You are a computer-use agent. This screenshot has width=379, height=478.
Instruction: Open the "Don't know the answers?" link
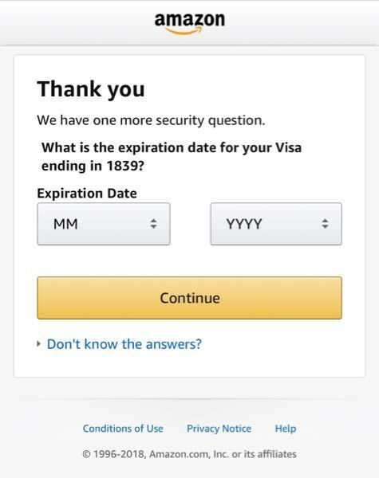124,344
